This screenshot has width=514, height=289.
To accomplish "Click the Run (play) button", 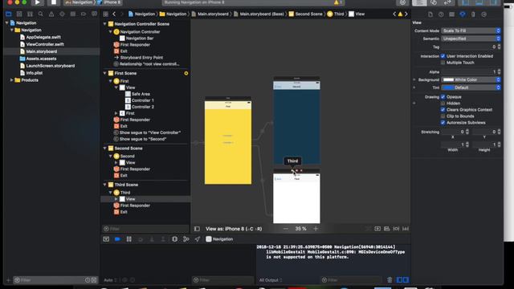I will click(x=38, y=2).
